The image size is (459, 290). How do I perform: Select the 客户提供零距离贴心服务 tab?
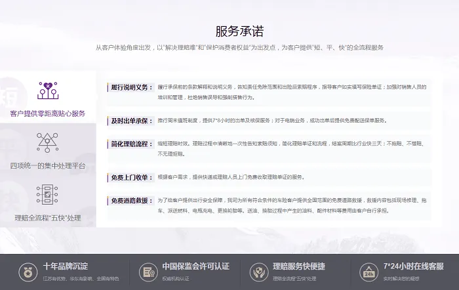tap(47, 114)
